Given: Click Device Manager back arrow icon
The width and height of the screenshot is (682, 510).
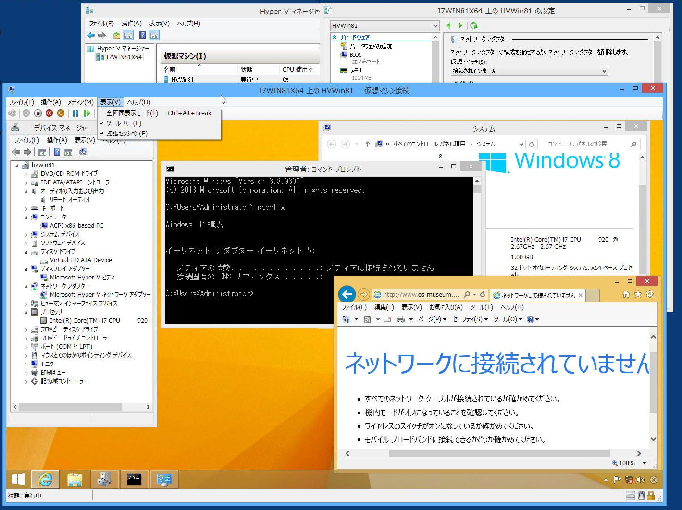Looking at the screenshot, I should click(x=16, y=152).
